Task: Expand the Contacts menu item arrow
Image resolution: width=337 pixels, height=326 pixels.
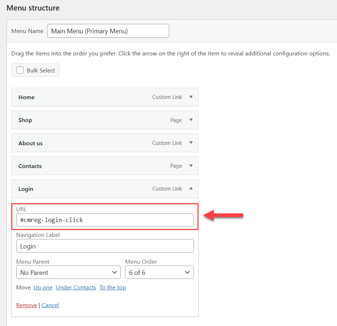Action: 191,166
